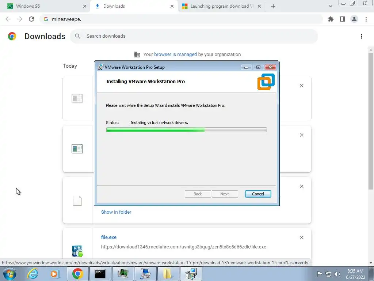Image resolution: width=374 pixels, height=281 pixels.
Task: Cancel the VMware Workstation Pro installation
Action: pyautogui.click(x=258, y=194)
